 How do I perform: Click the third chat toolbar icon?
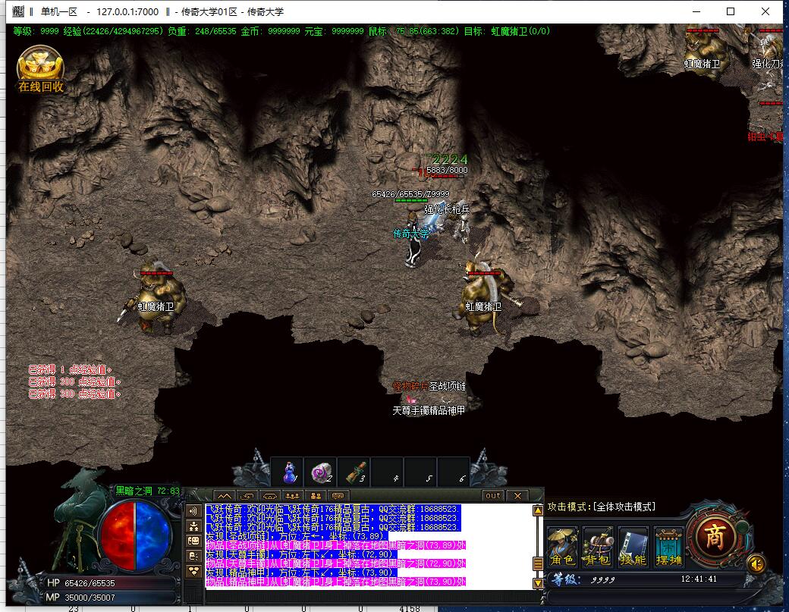click(x=270, y=496)
